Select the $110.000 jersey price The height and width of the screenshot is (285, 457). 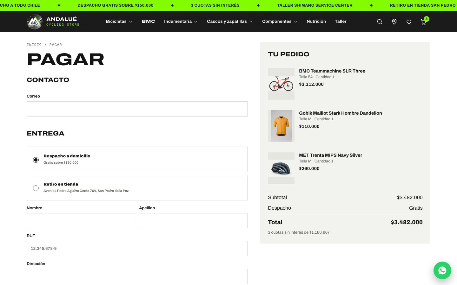(309, 126)
